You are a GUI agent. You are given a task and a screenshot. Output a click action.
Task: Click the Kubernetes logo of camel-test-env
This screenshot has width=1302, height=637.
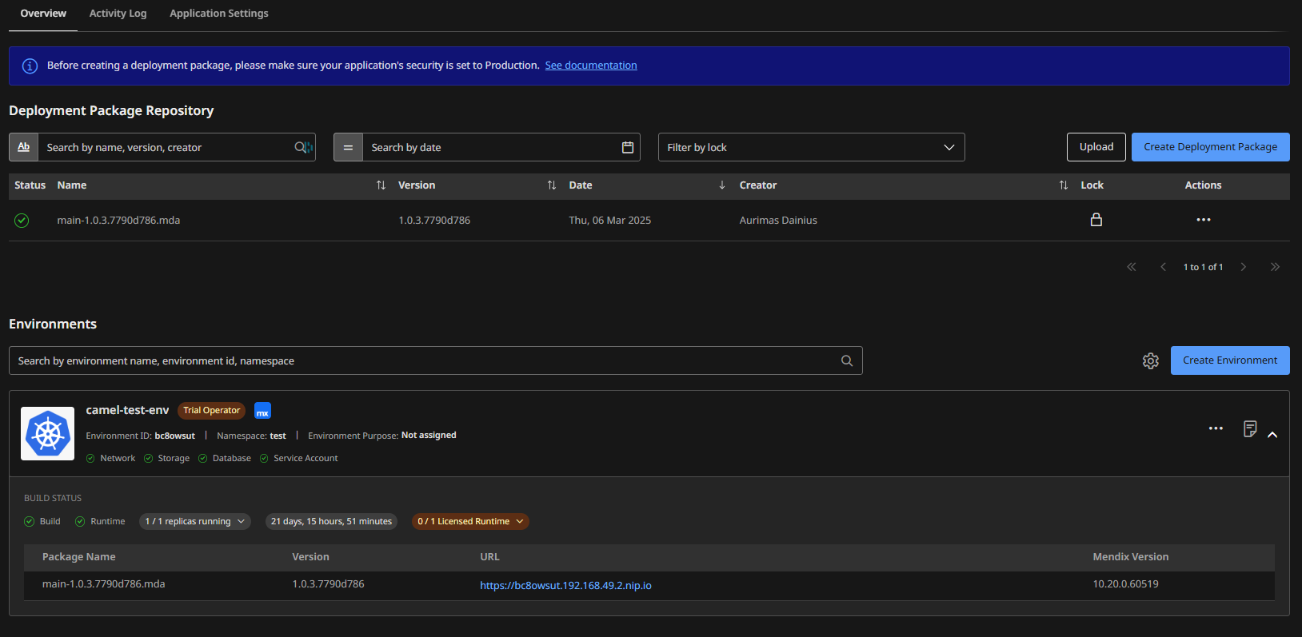(x=48, y=434)
